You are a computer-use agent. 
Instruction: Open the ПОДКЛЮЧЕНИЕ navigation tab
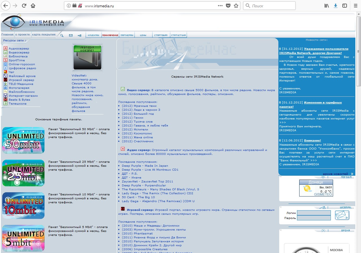click(x=110, y=35)
